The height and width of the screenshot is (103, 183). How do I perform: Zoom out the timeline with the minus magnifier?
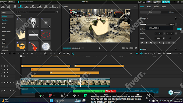[x=164, y=53]
